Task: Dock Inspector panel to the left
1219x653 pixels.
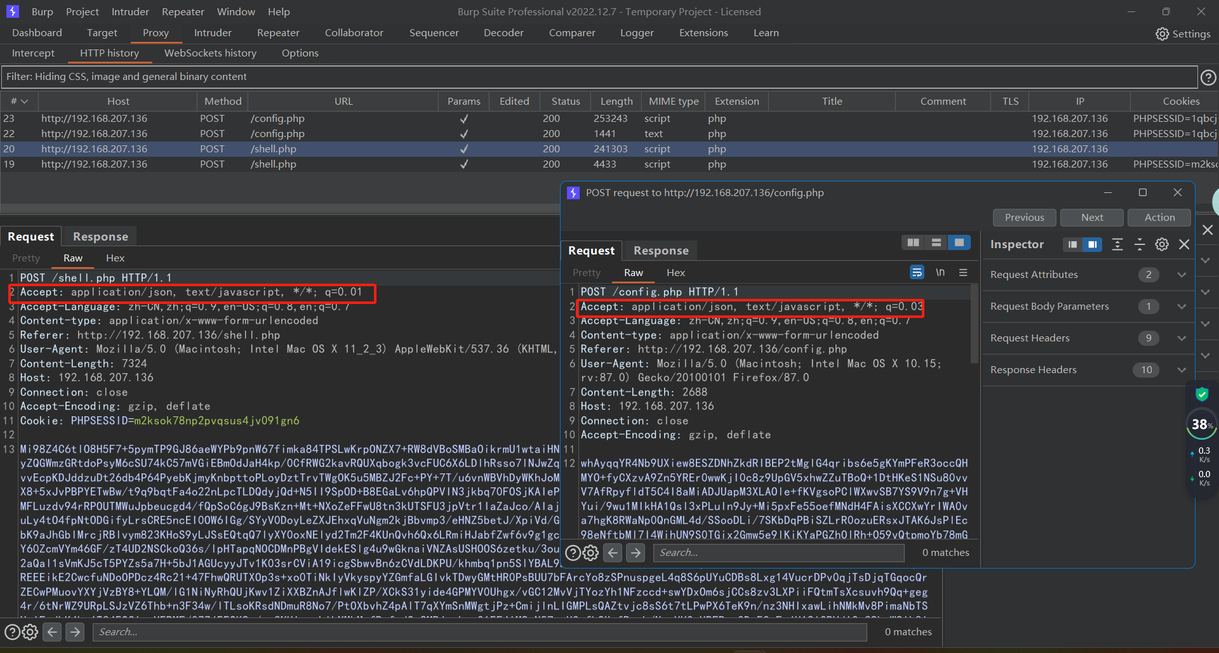Action: tap(1072, 244)
